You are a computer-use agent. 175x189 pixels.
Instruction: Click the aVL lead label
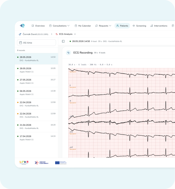(x=71, y=132)
